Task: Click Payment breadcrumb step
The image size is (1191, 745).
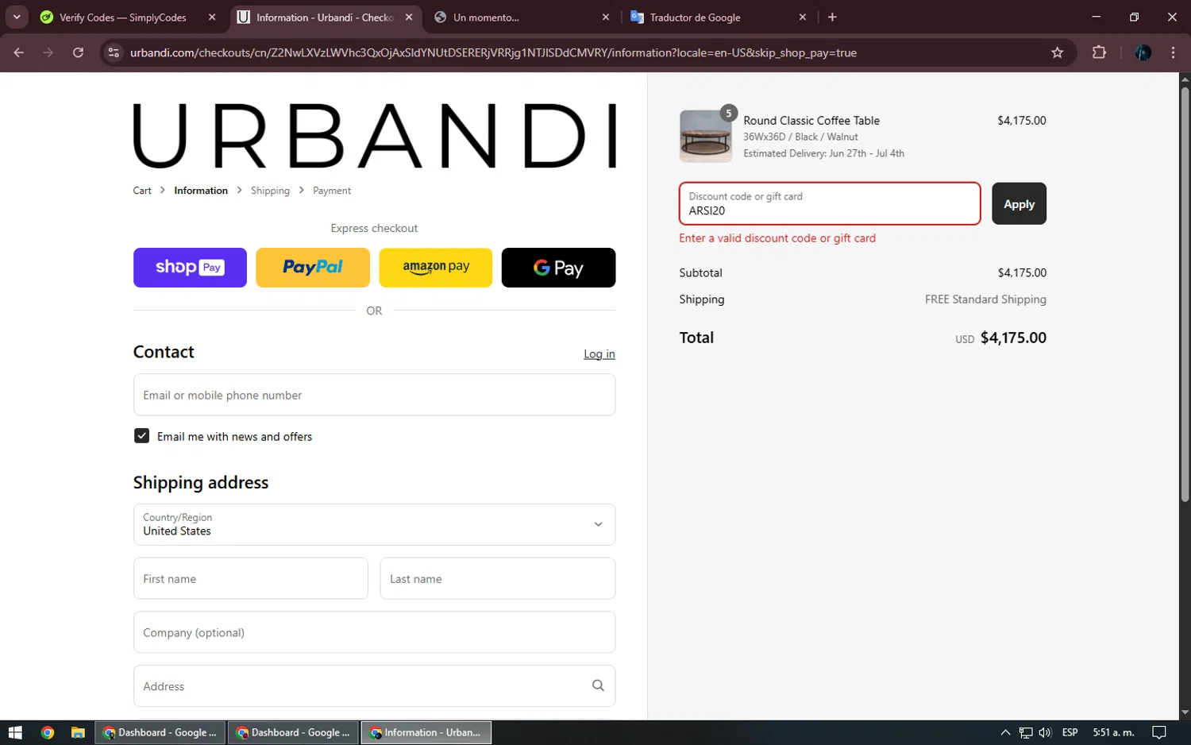Action: pyautogui.click(x=332, y=191)
